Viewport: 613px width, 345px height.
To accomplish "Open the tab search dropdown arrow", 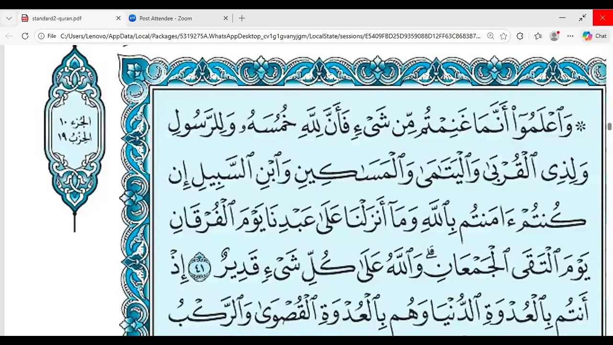I will pyautogui.click(x=9, y=18).
